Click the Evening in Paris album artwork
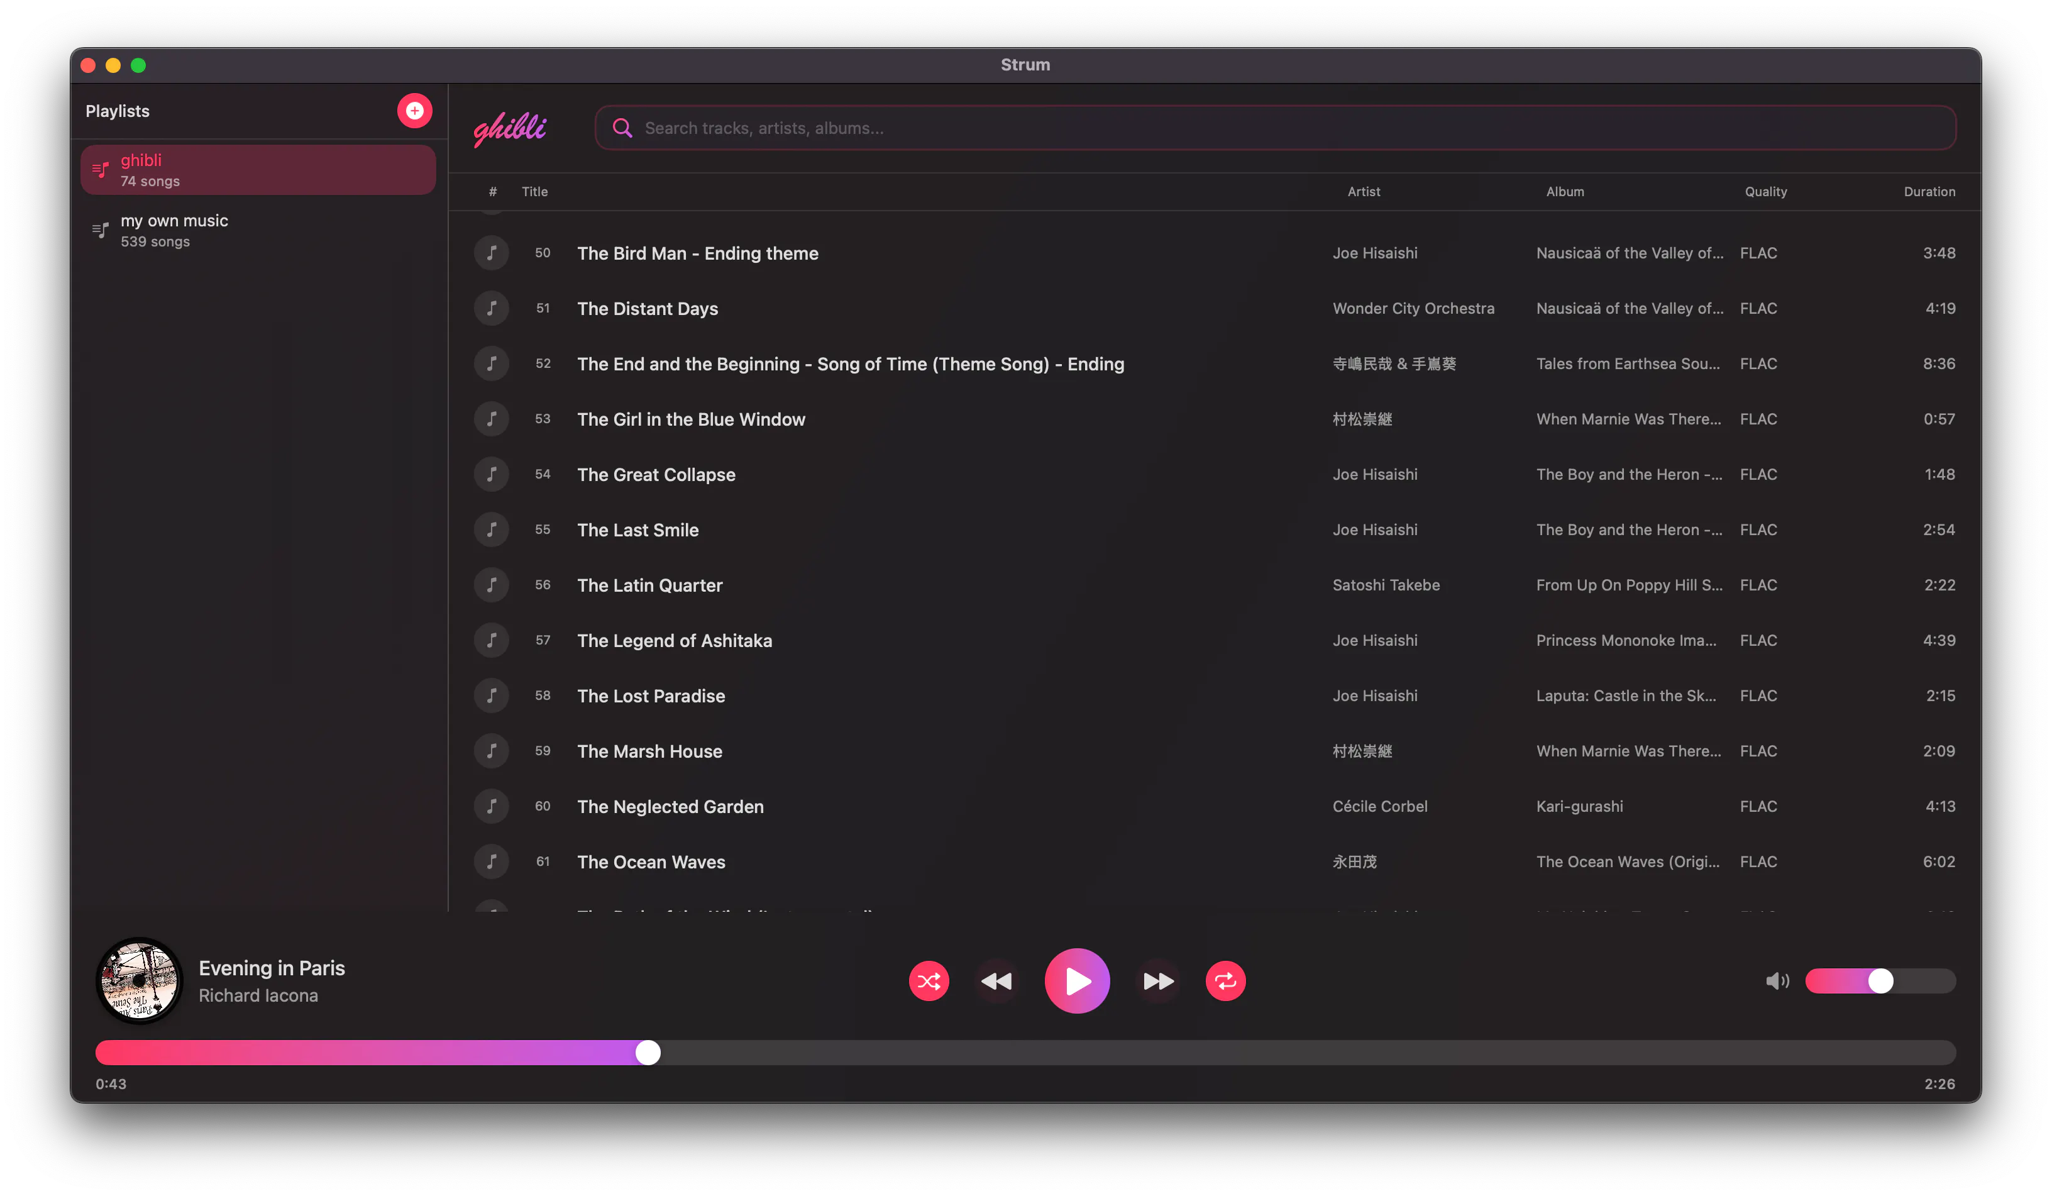The width and height of the screenshot is (2052, 1196). coord(139,981)
